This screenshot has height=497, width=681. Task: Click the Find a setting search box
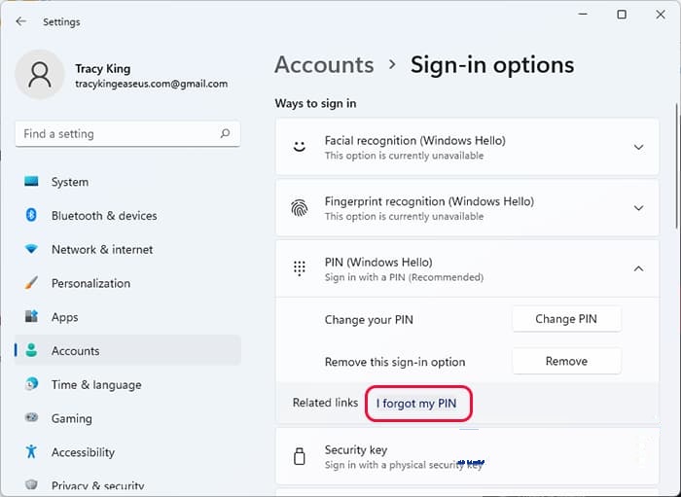pyautogui.click(x=127, y=133)
